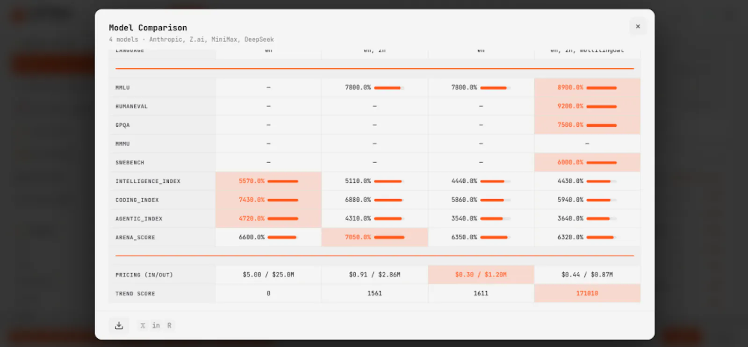Image resolution: width=748 pixels, height=347 pixels.
Task: Click the SWEBENCH row label
Action: [x=130, y=162]
